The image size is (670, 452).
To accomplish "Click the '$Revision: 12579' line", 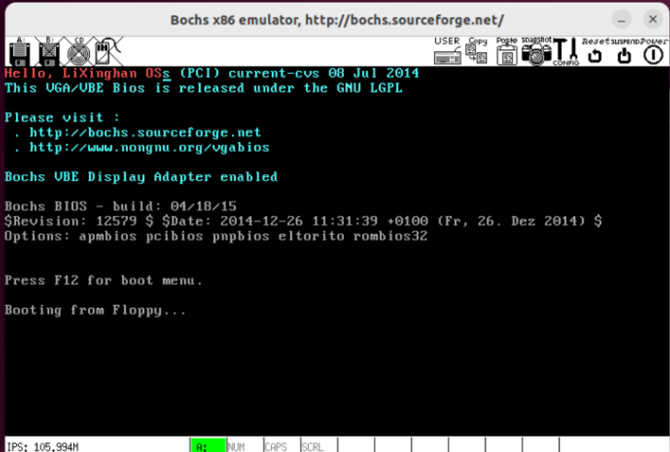I will click(x=304, y=222).
